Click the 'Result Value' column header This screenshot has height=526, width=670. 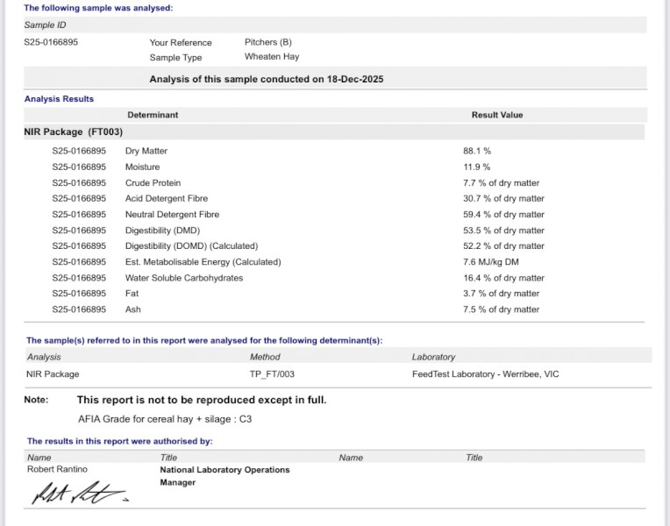click(496, 115)
